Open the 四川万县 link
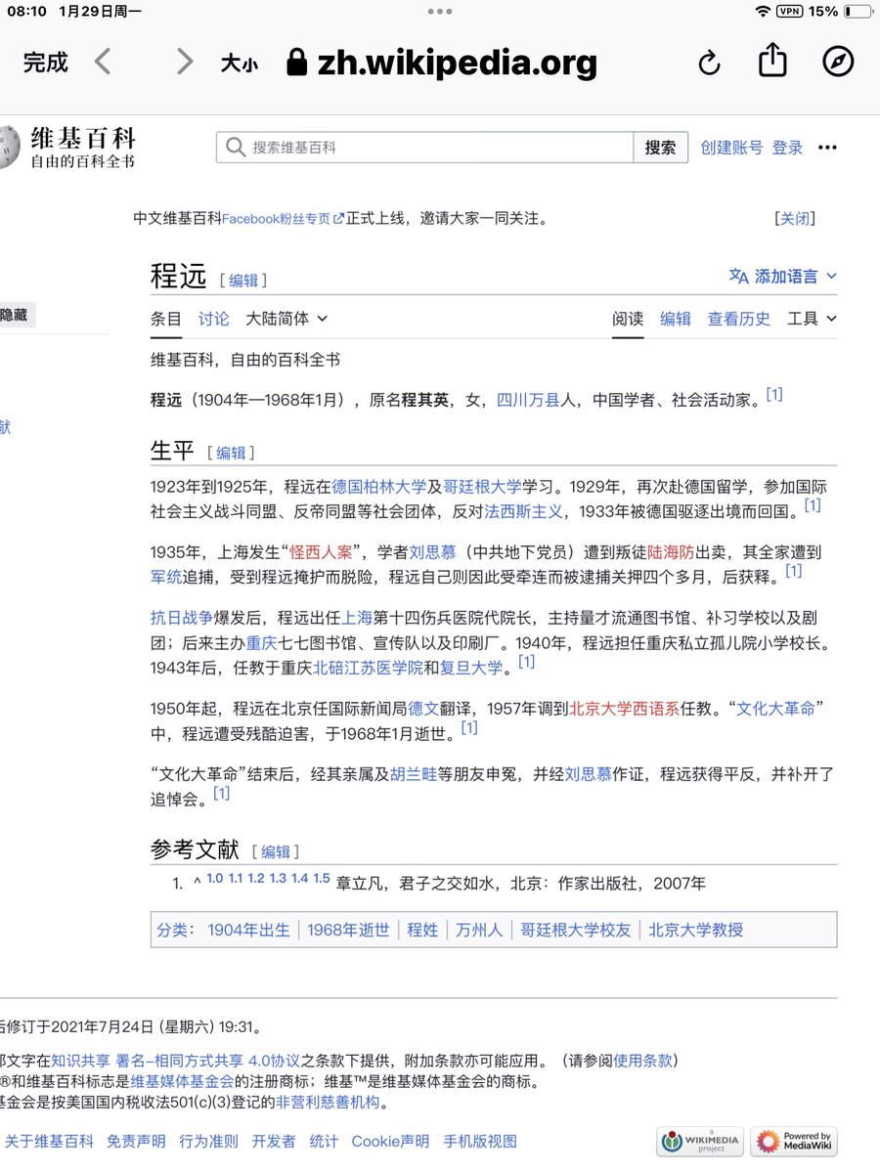Image resolution: width=880 pixels, height=1173 pixels. [528, 400]
